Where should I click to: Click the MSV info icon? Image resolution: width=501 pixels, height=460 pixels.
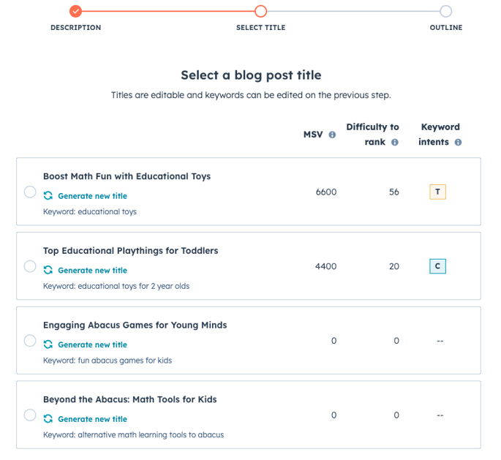(332, 135)
